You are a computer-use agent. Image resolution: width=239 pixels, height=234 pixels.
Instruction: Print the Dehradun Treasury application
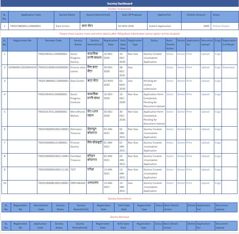click(189, 129)
